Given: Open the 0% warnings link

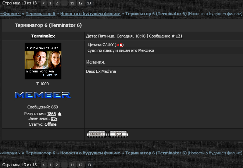Looking at the screenshot, I should pos(54,119).
